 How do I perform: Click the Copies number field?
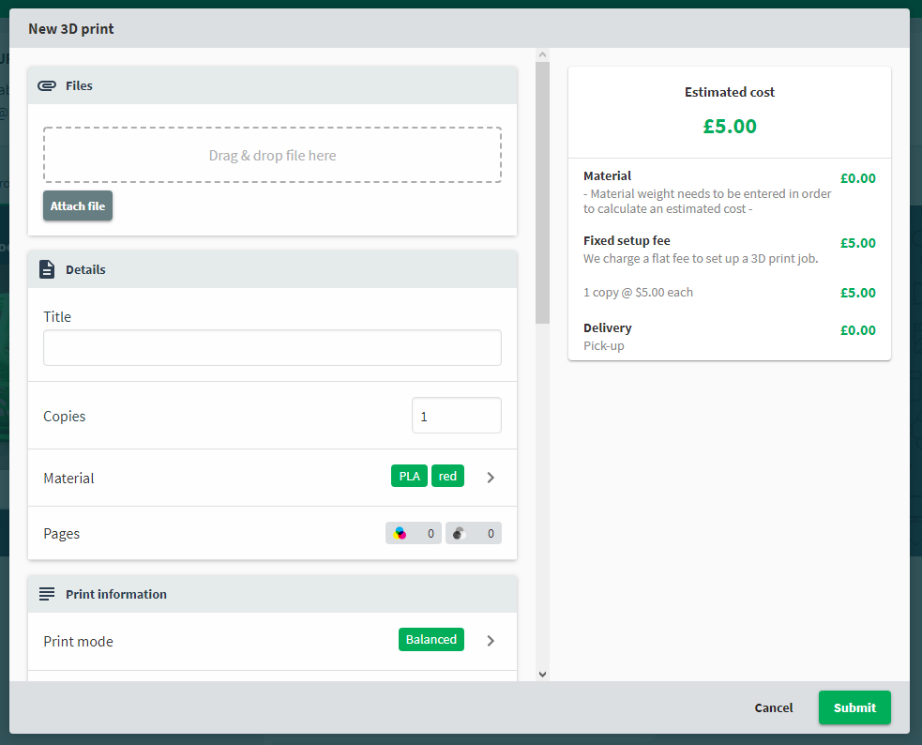(456, 416)
